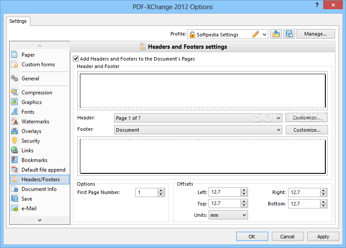Click the Watermarks stamp icon
This screenshot has height=248, width=346.
click(x=14, y=121)
